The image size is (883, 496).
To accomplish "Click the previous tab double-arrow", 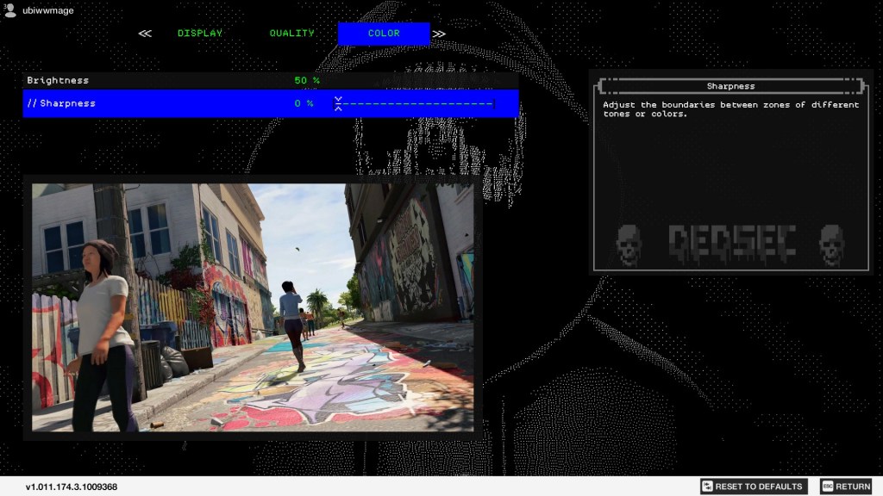I will (x=145, y=34).
